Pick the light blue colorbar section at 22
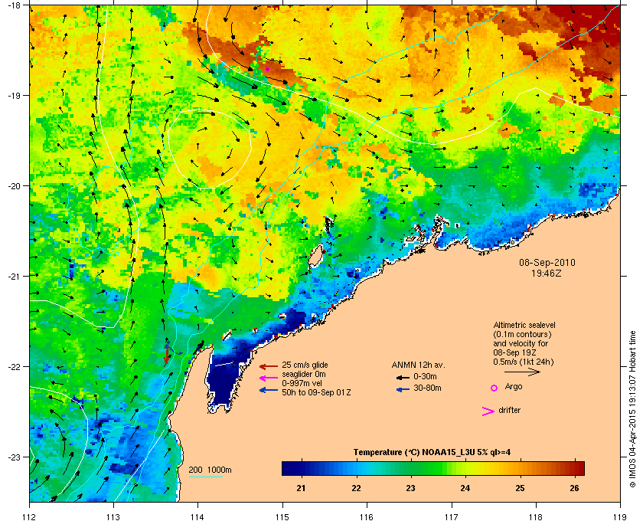Image resolution: width=643 pixels, height=521 pixels. coord(356,468)
